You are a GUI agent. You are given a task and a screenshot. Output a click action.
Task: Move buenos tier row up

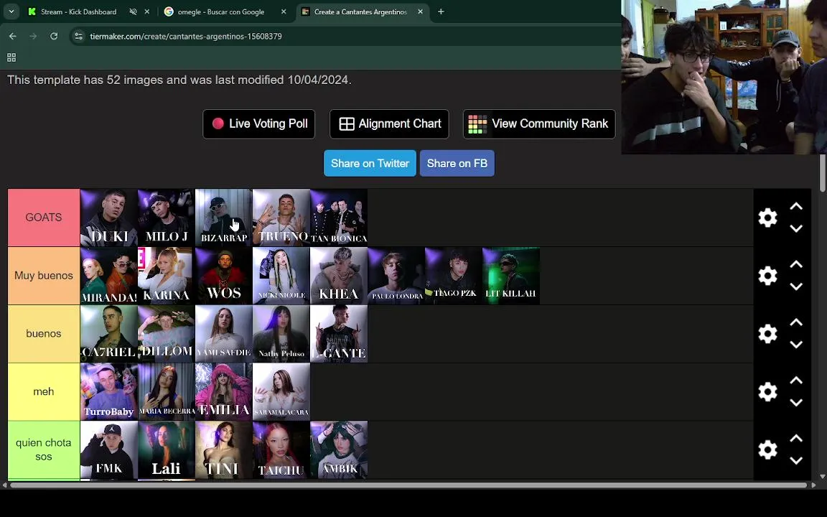(x=796, y=322)
